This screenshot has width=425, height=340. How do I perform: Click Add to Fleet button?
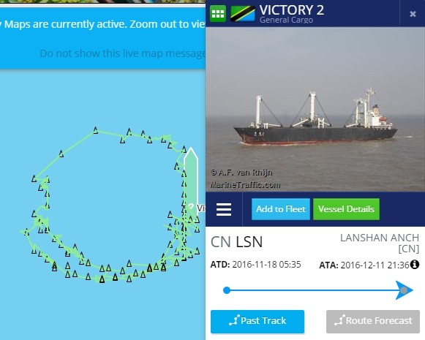tap(281, 209)
